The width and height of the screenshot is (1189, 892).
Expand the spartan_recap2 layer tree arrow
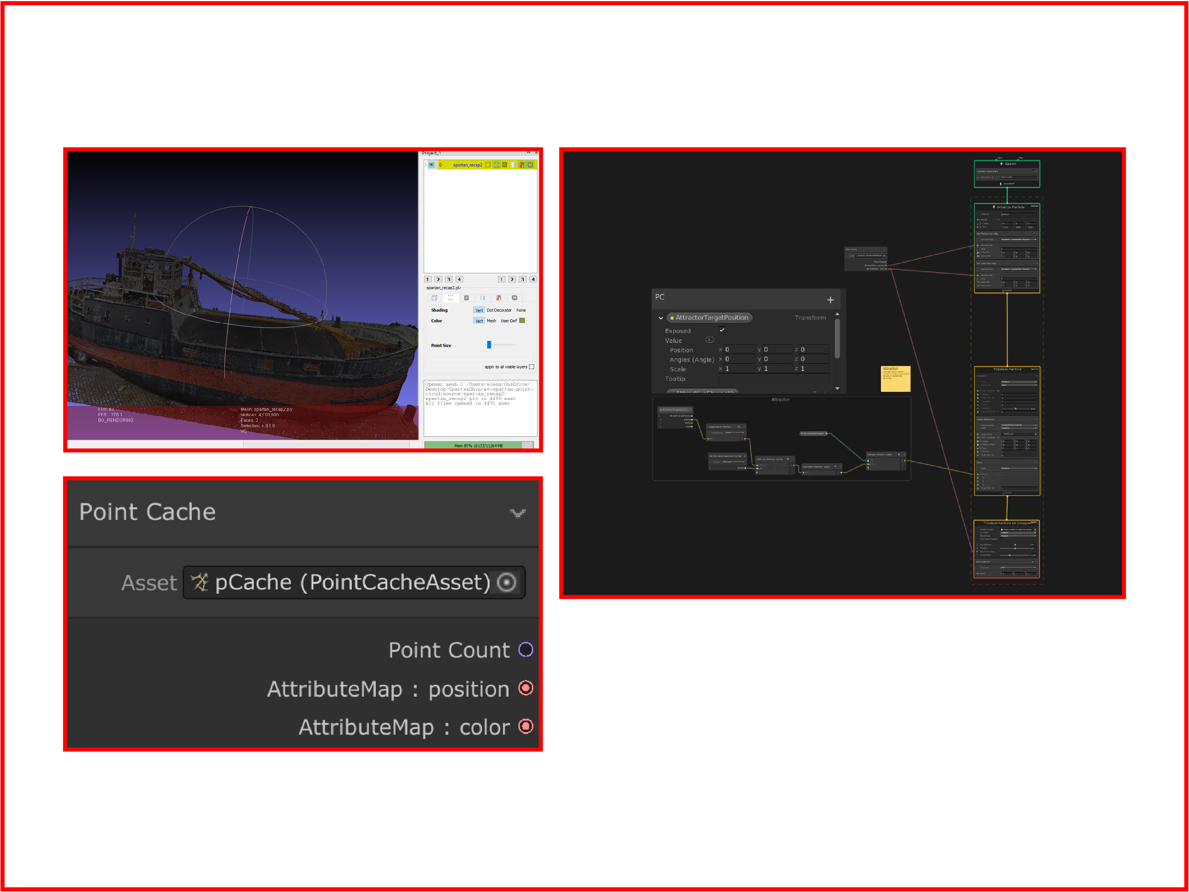click(x=426, y=165)
